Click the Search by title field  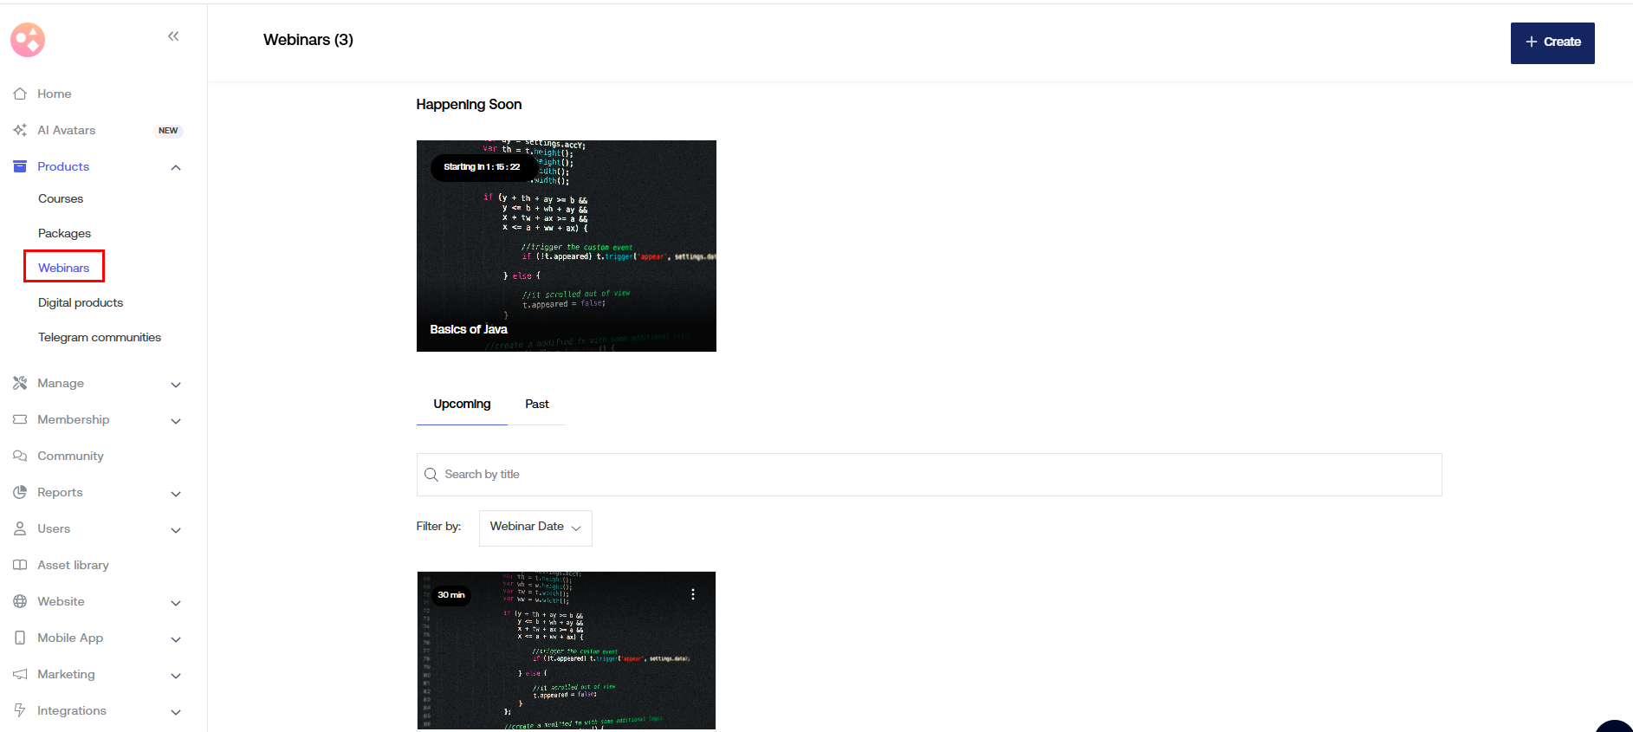pos(936,475)
